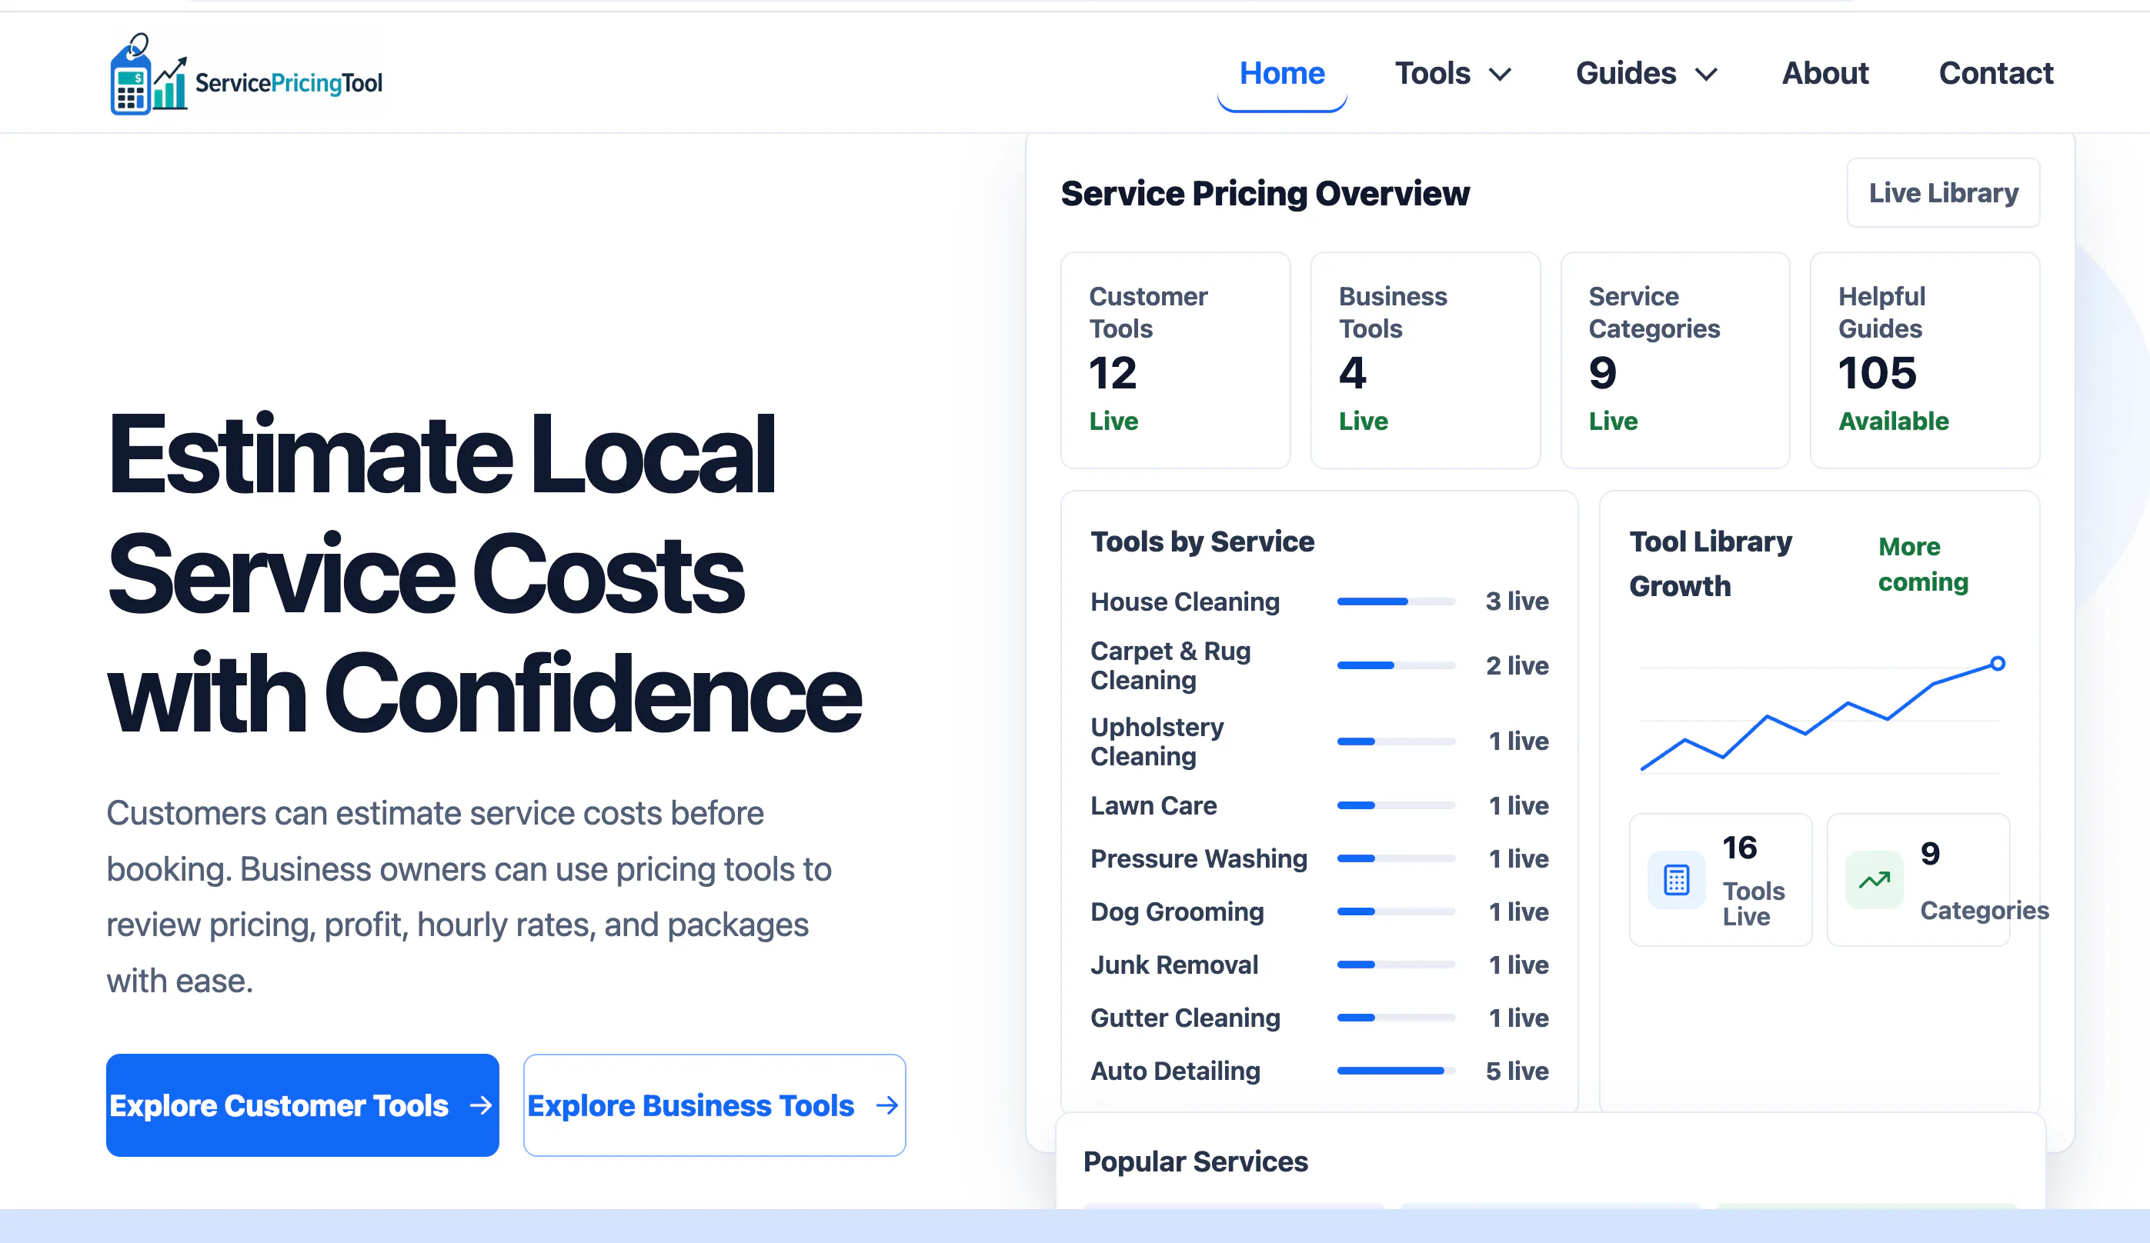Click the "Gutter Cleaning" service label
This screenshot has height=1243, width=2150.
(x=1185, y=1018)
